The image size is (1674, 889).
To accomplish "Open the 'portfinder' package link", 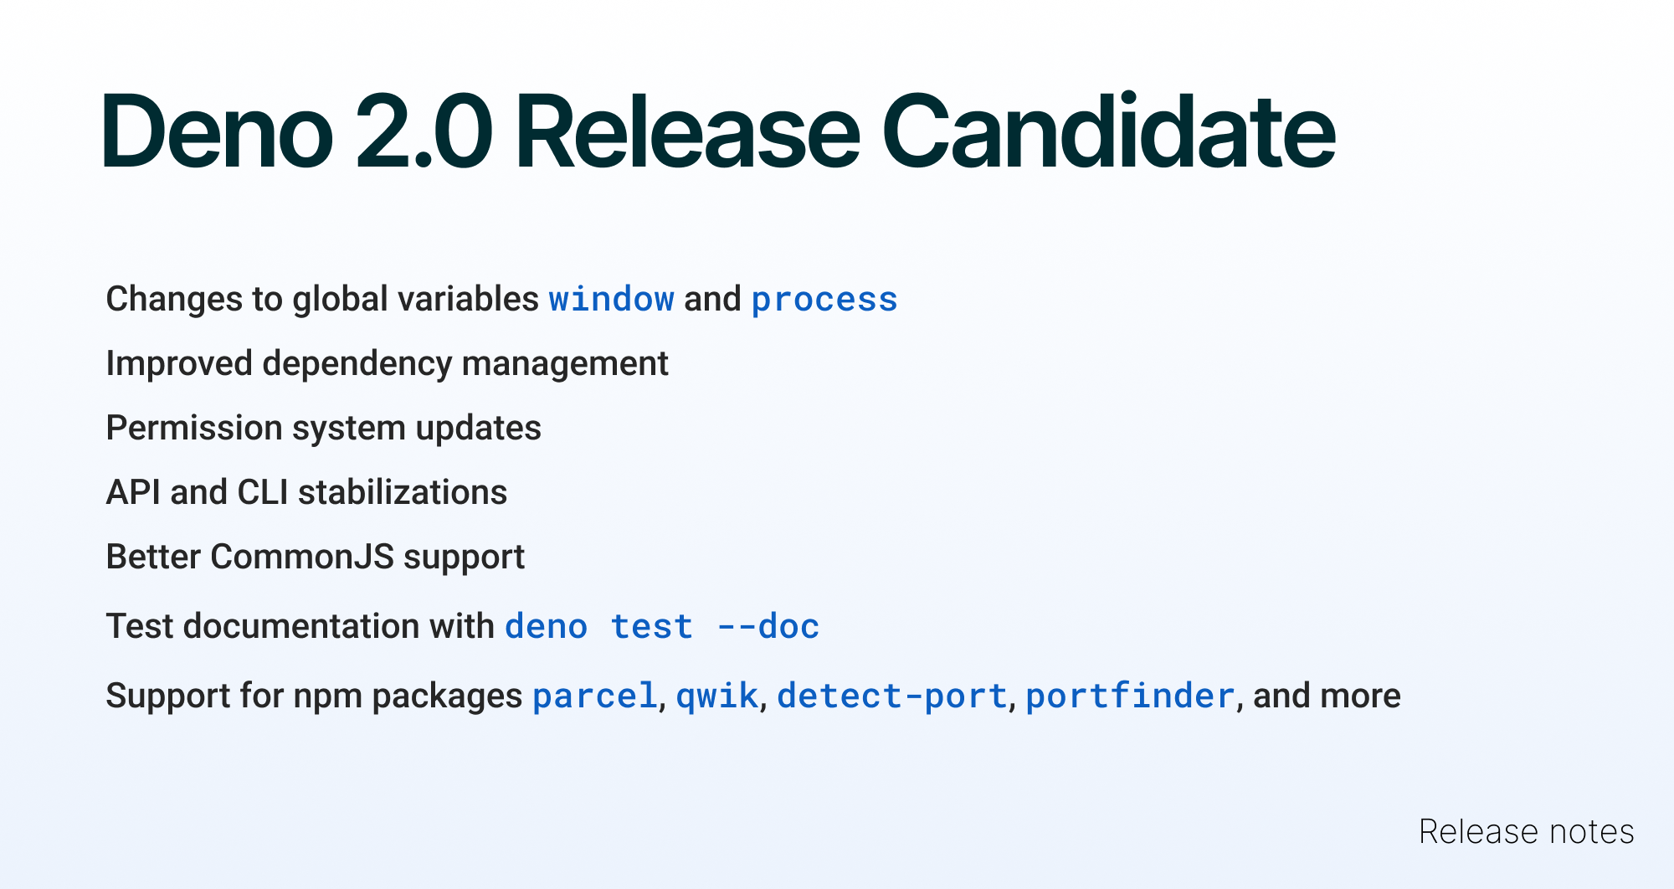I will pos(1130,696).
